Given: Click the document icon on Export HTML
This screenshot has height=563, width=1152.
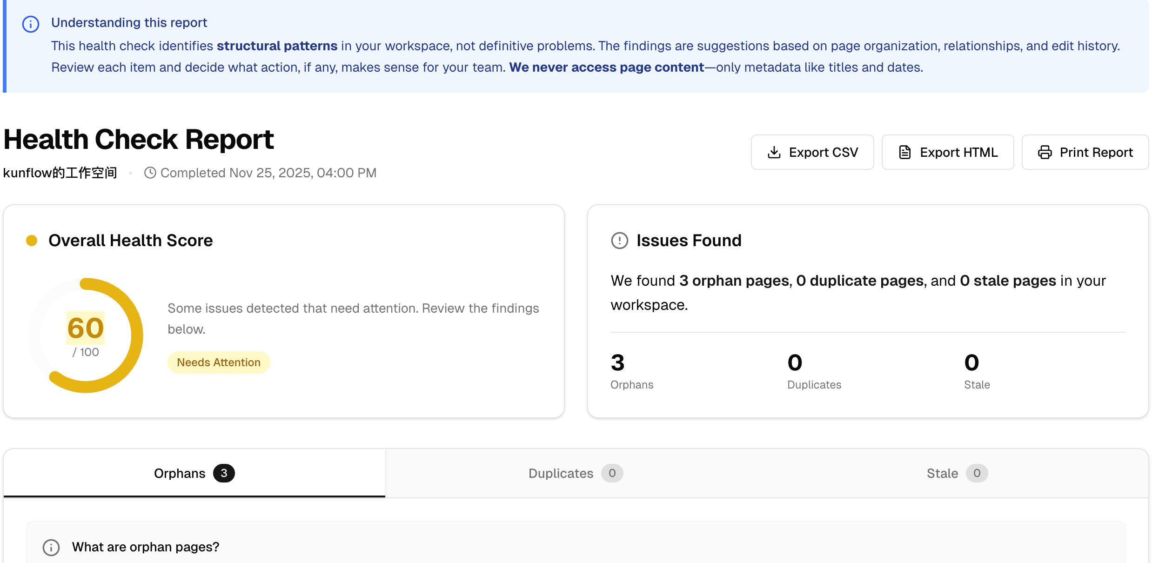Looking at the screenshot, I should click(x=904, y=152).
